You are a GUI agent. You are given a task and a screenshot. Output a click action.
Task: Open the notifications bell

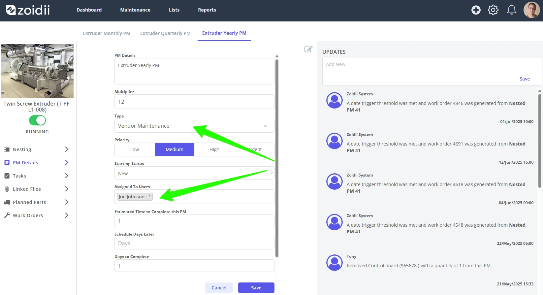point(512,10)
